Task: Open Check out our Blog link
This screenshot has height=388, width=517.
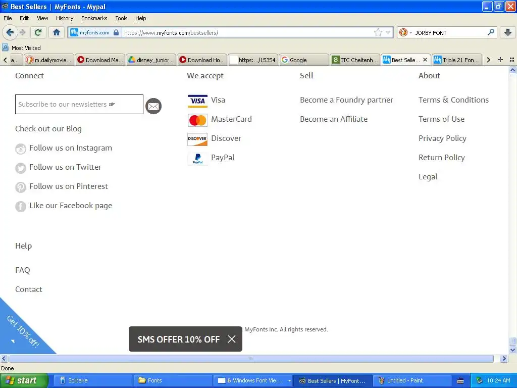Action: pyautogui.click(x=48, y=129)
